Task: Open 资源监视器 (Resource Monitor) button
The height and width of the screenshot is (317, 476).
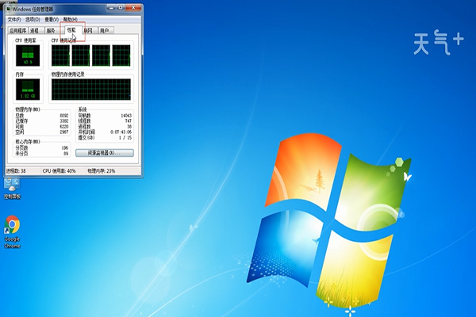Action: tap(105, 153)
